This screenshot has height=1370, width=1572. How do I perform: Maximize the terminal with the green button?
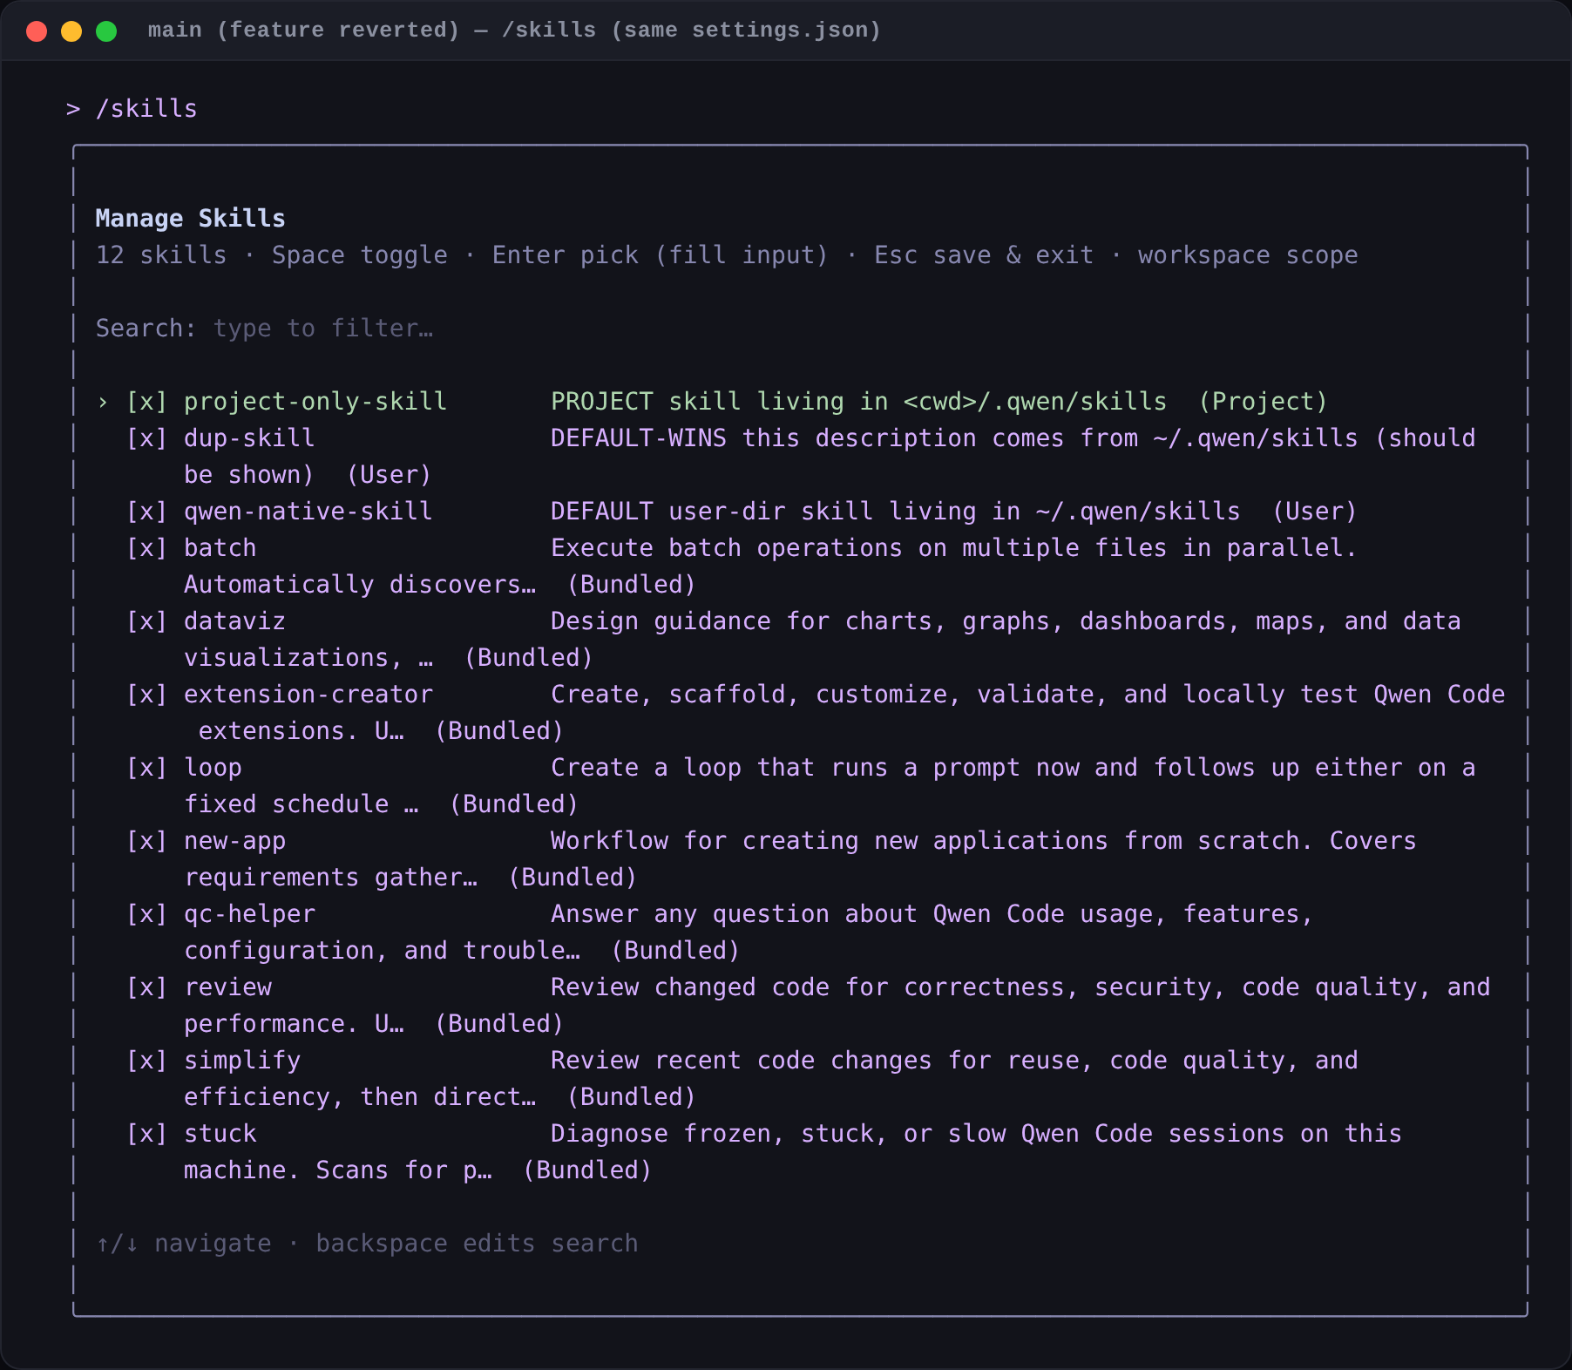click(106, 31)
